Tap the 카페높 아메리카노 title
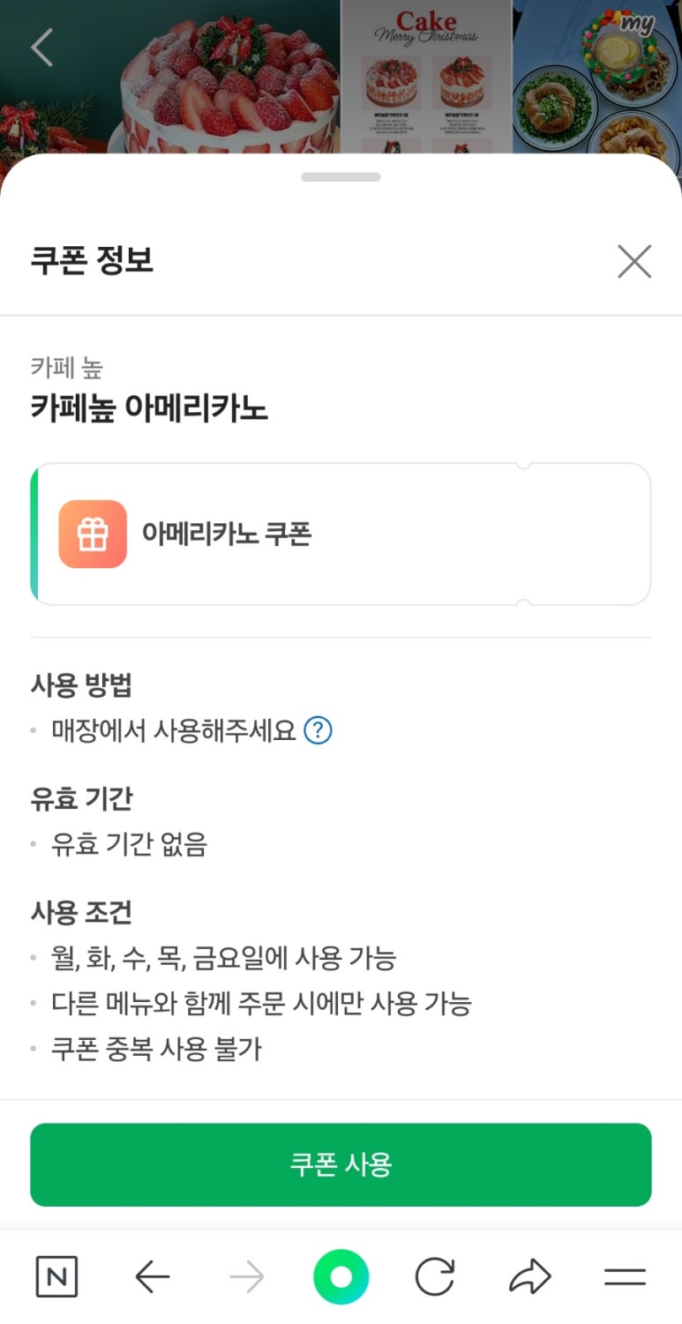Image resolution: width=682 pixels, height=1324 pixels. click(149, 408)
